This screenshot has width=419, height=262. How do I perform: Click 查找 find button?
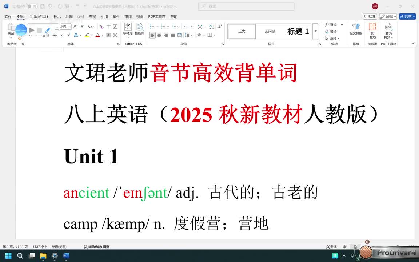coord(331,25)
